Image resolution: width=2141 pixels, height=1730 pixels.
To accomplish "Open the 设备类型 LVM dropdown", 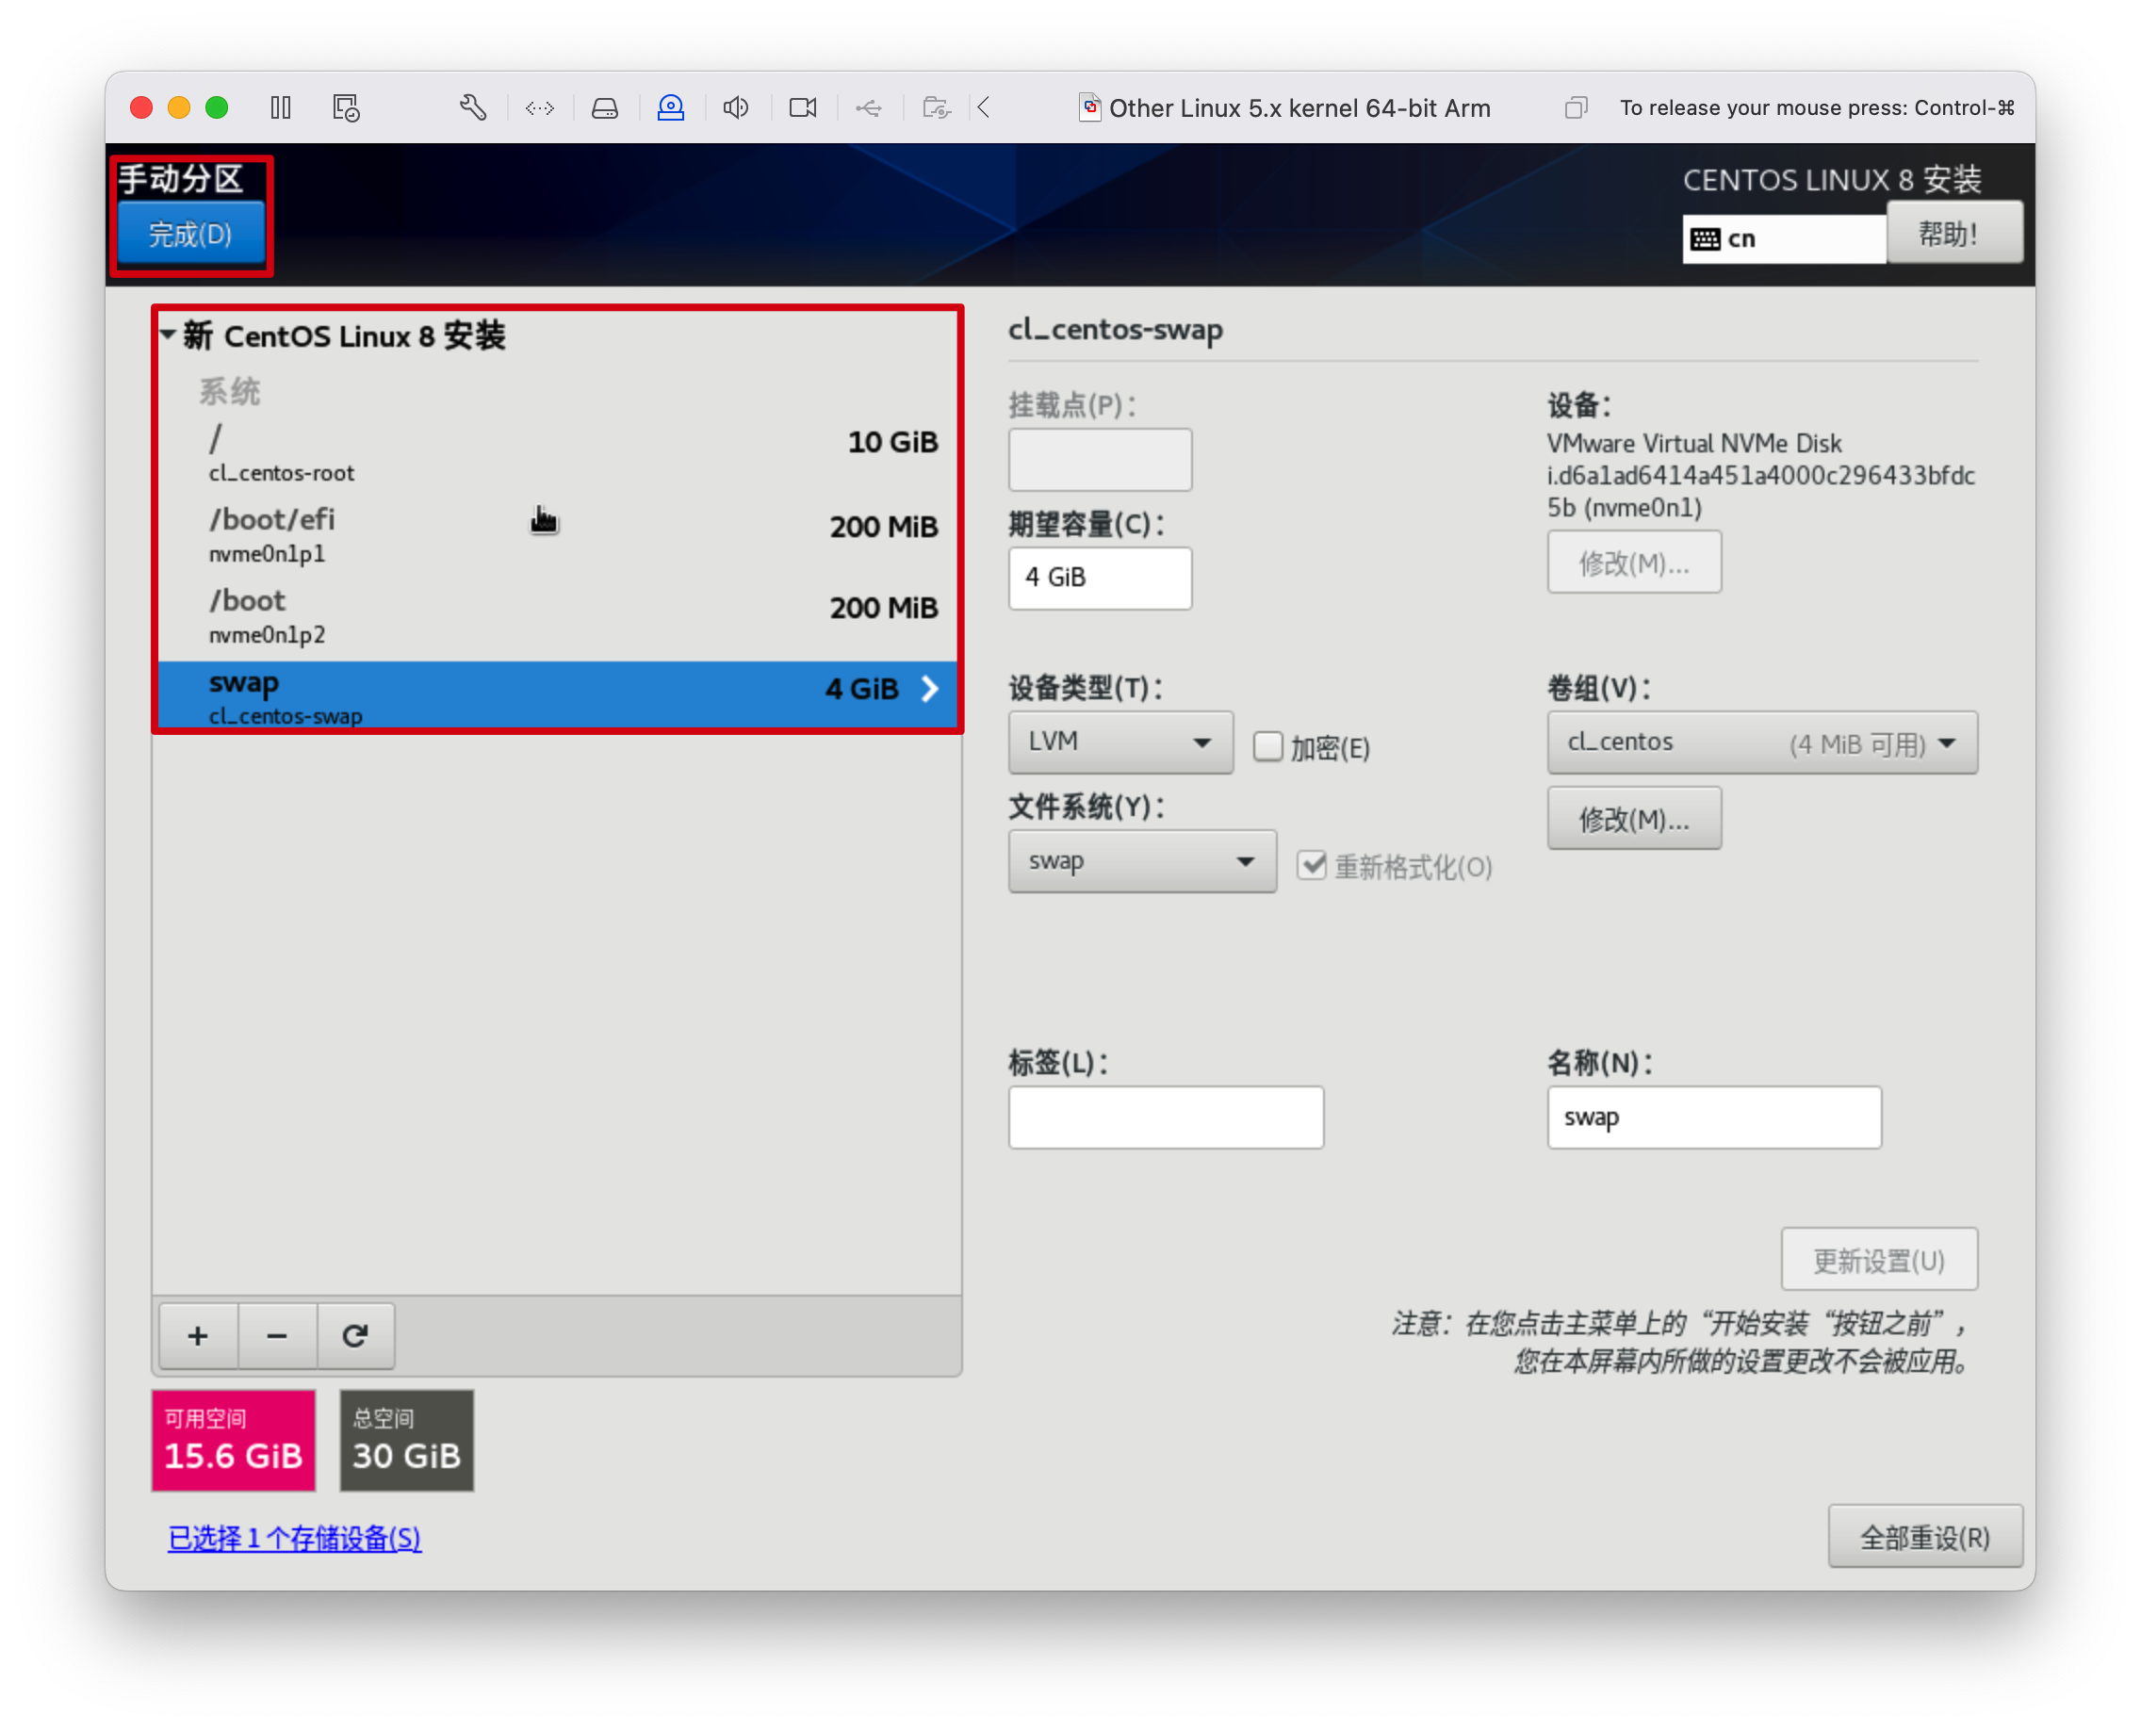I will click(1120, 743).
